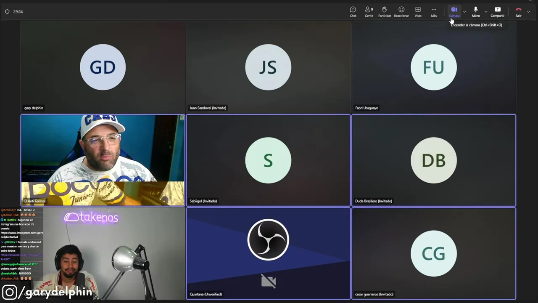Select the OBS logo in Quintana's tile
The image size is (538, 303).
pyautogui.click(x=268, y=239)
